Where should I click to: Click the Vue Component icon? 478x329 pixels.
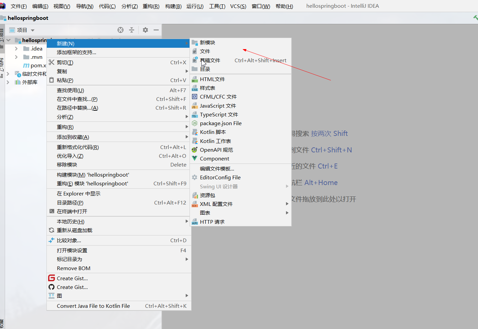(x=195, y=158)
